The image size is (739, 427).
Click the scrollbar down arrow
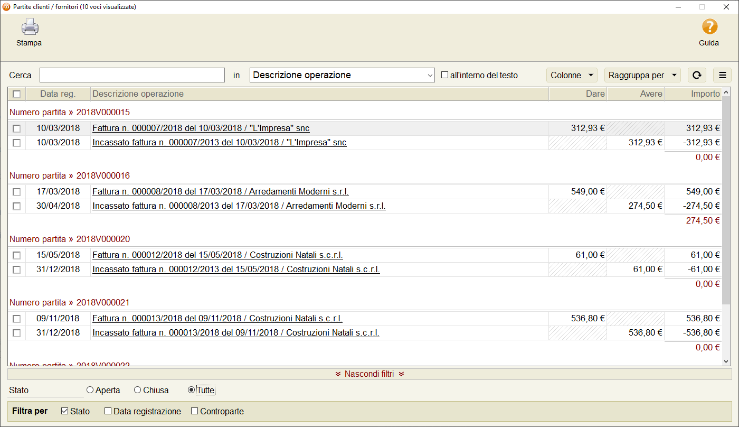tap(726, 361)
